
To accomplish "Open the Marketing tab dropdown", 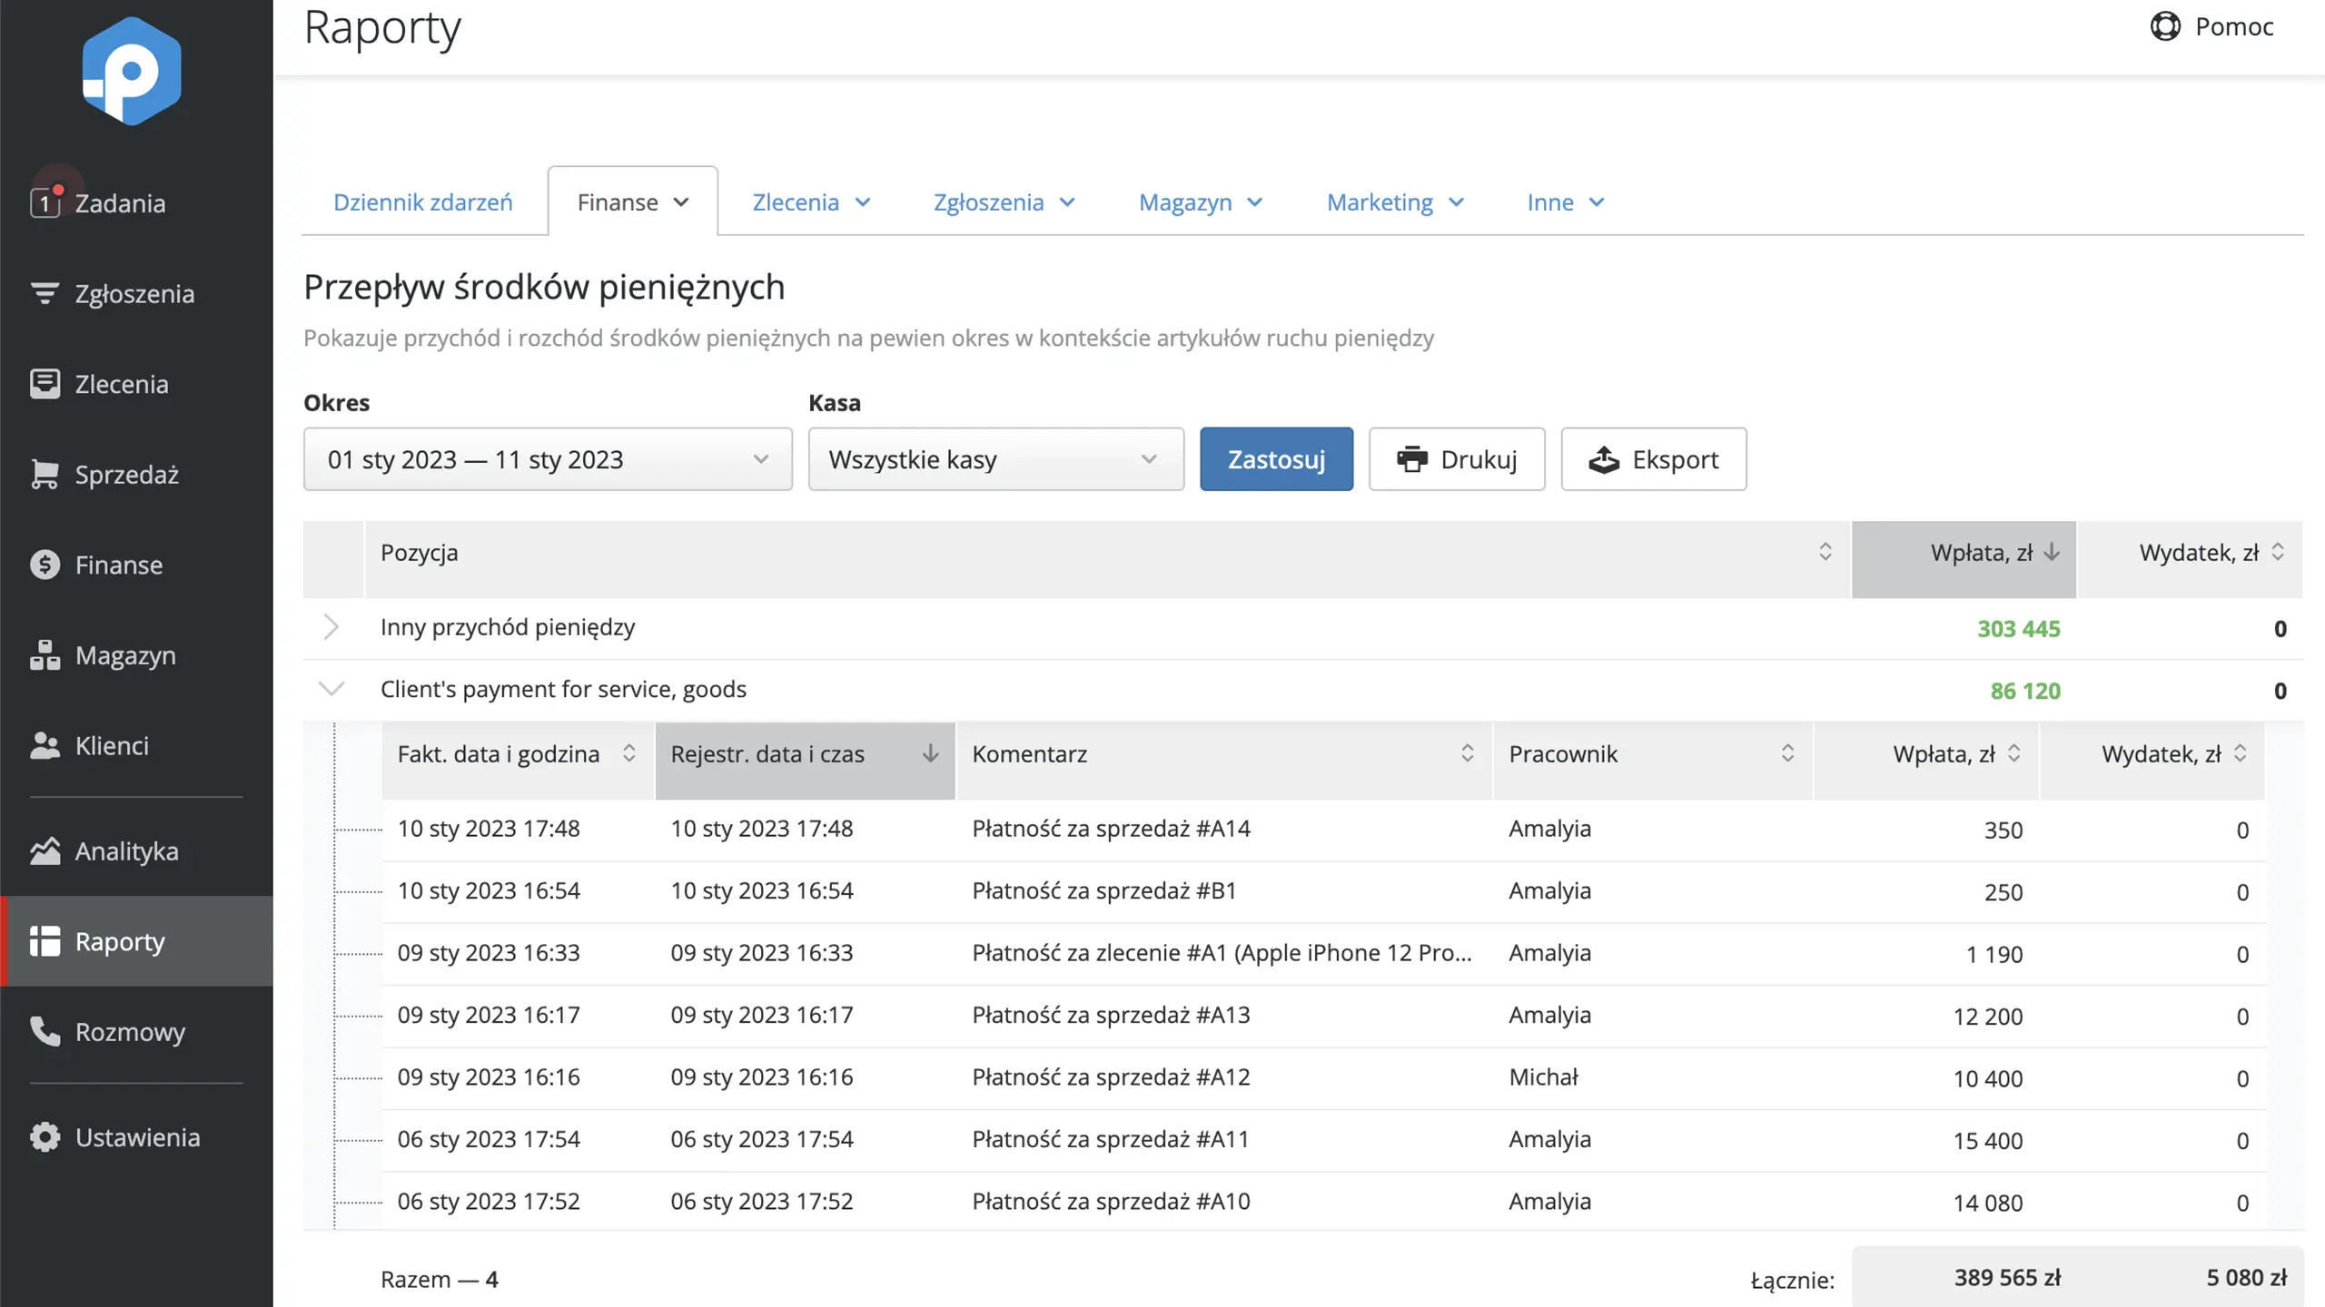I will (x=1396, y=201).
